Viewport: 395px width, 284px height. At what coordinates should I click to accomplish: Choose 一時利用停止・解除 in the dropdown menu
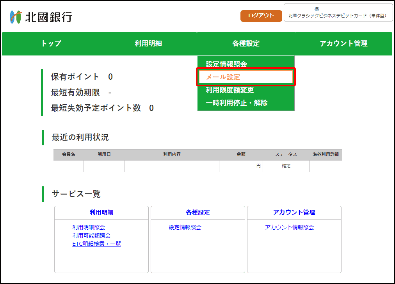[x=237, y=103]
